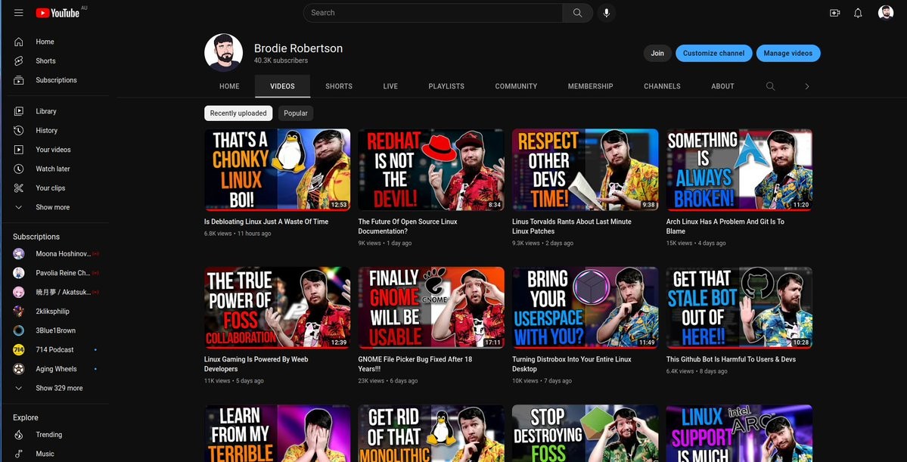
Task: Click the search magnifier button
Action: coord(577,13)
